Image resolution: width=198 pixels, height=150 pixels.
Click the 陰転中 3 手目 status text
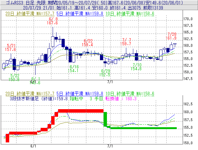[x=87, y=99]
